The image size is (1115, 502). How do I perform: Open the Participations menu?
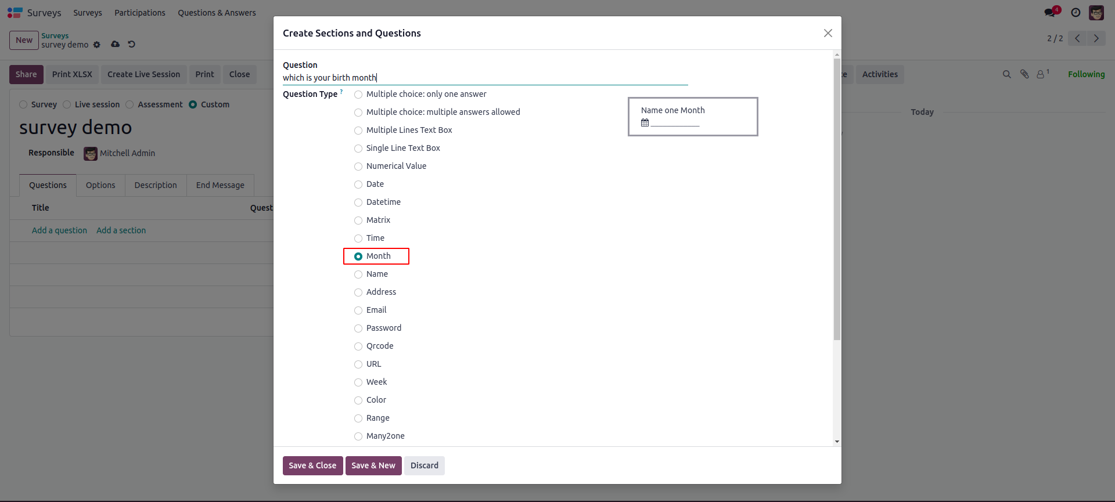click(x=139, y=13)
